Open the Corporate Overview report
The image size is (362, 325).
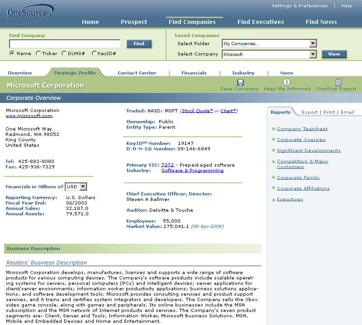pos(301,140)
